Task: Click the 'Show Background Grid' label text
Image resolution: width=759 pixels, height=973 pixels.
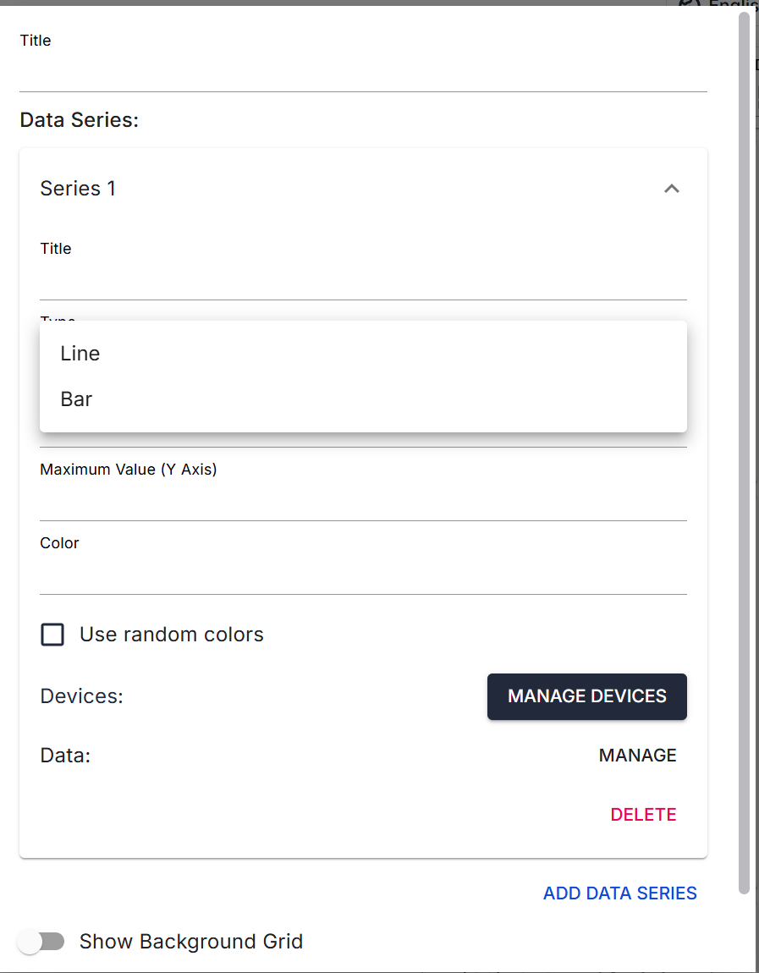Action: (191, 942)
